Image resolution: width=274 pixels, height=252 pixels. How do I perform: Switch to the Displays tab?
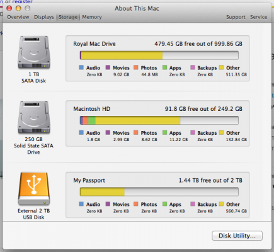tap(44, 17)
